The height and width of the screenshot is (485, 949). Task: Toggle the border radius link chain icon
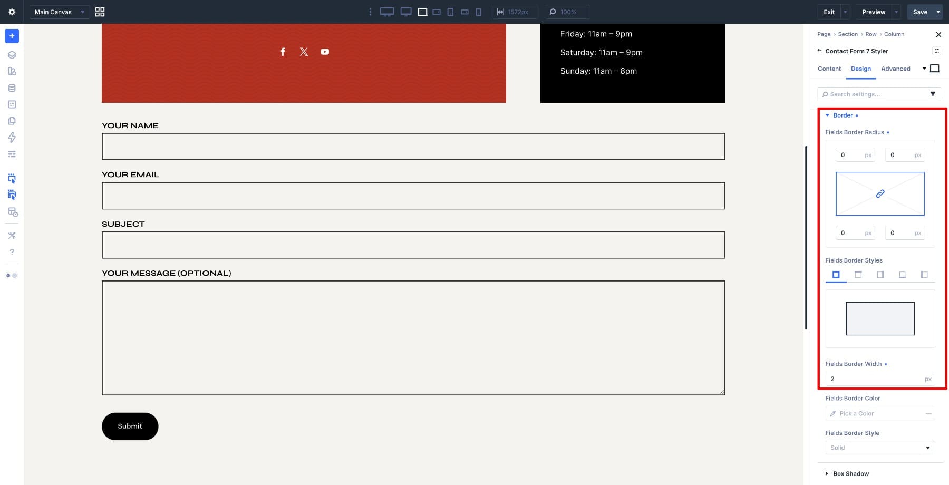(x=880, y=194)
